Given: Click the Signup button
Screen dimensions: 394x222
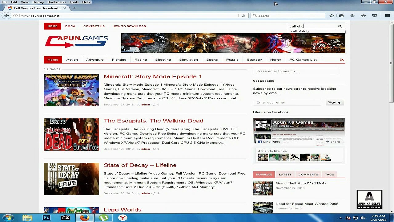Looking at the screenshot, I should pyautogui.click(x=335, y=102).
